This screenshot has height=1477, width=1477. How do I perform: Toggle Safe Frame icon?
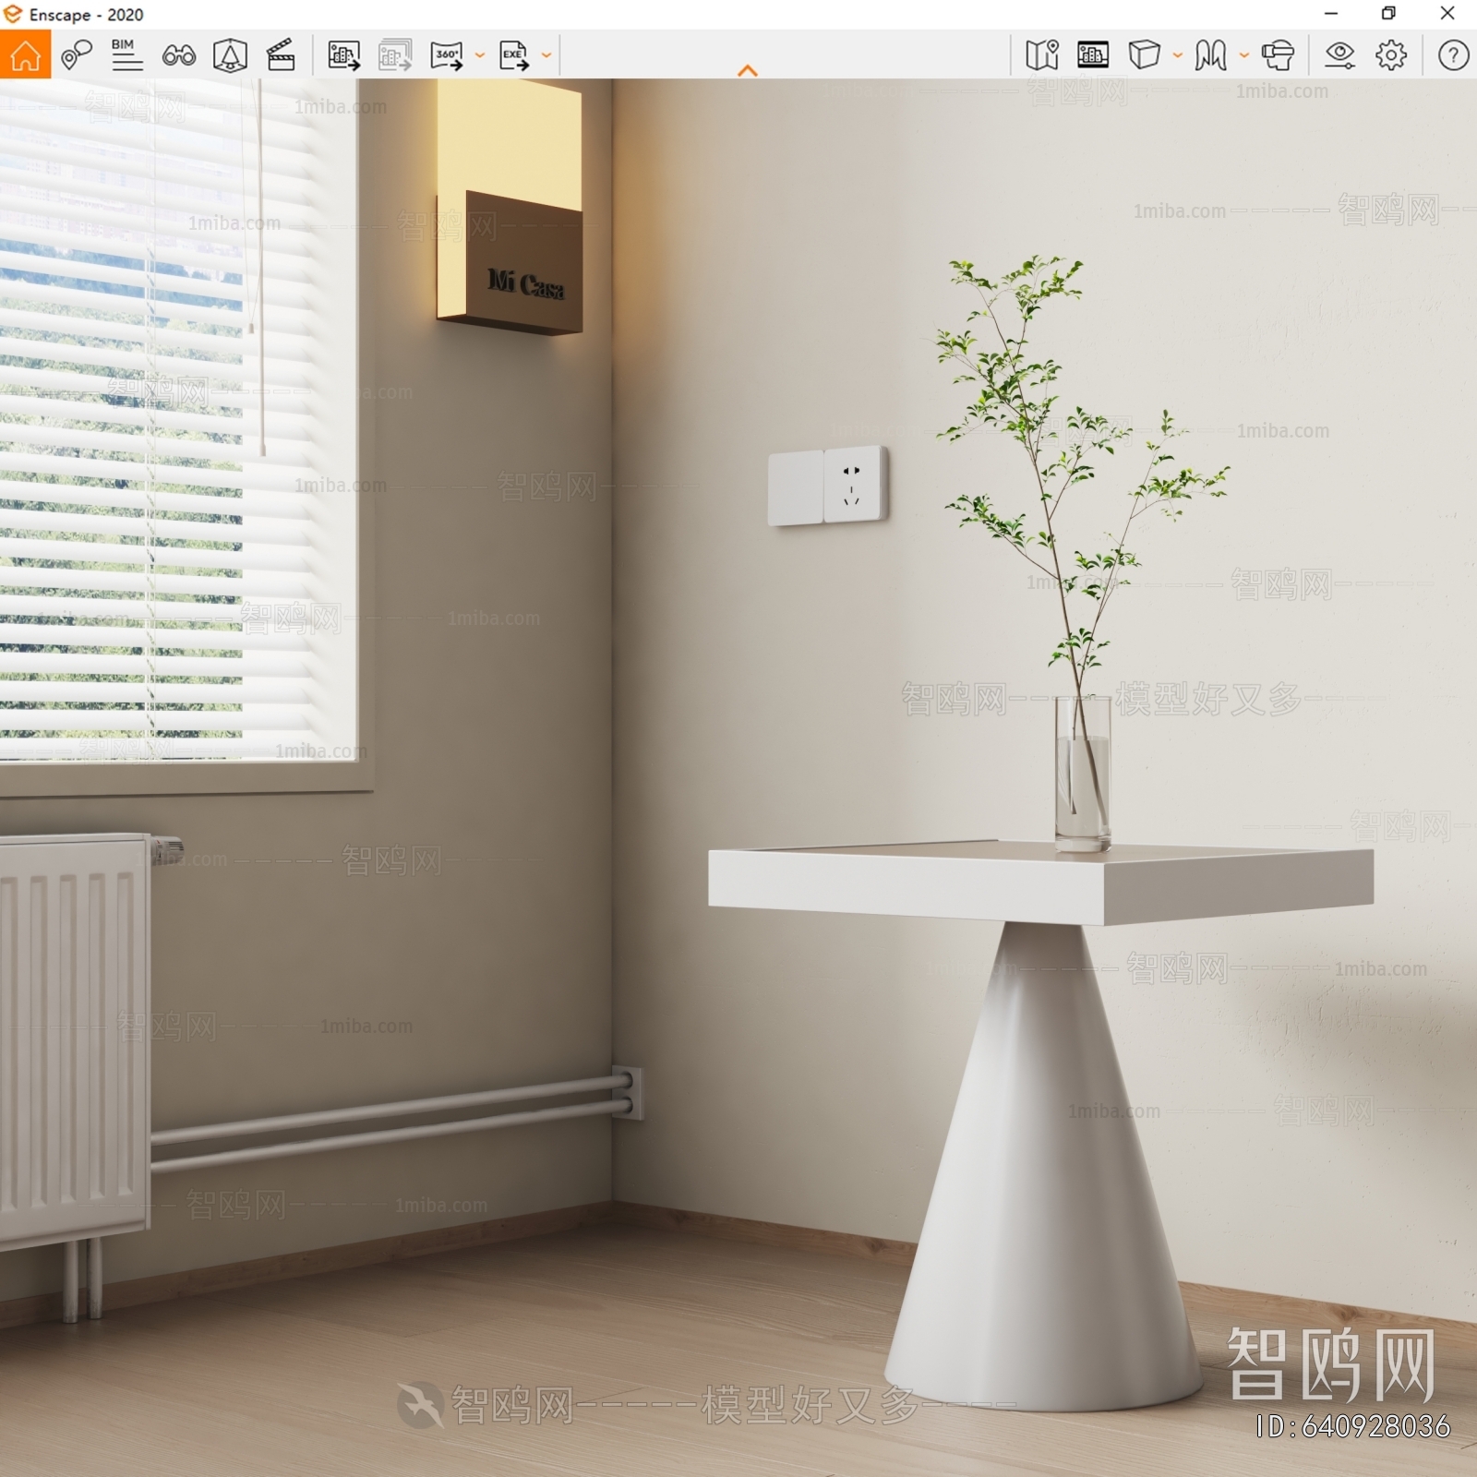[230, 55]
